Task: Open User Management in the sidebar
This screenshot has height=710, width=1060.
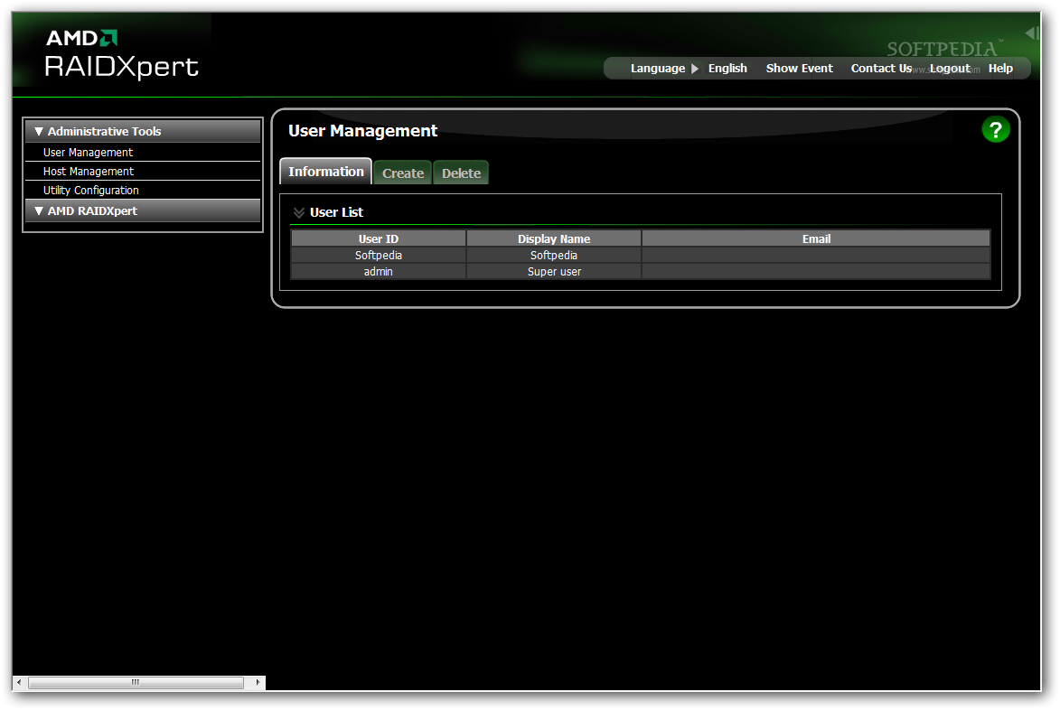Action: point(88,153)
